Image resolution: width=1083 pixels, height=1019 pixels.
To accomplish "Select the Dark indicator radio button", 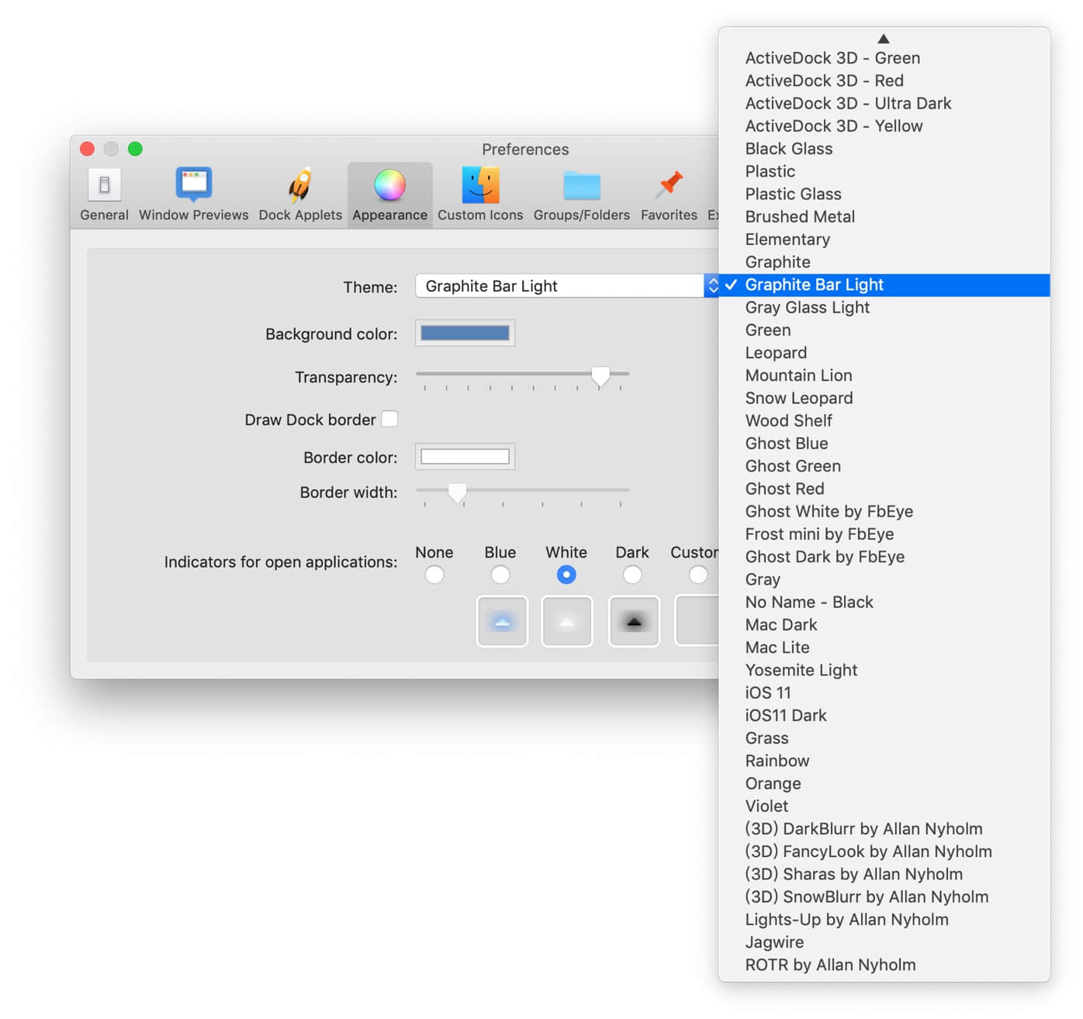I will (x=632, y=575).
